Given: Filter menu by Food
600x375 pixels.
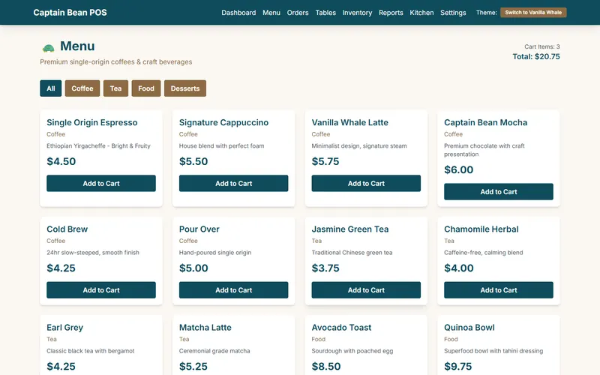Looking at the screenshot, I should click(x=146, y=88).
